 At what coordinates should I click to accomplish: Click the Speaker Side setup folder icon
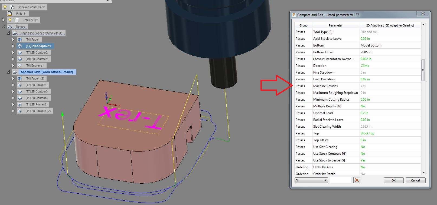15,72
